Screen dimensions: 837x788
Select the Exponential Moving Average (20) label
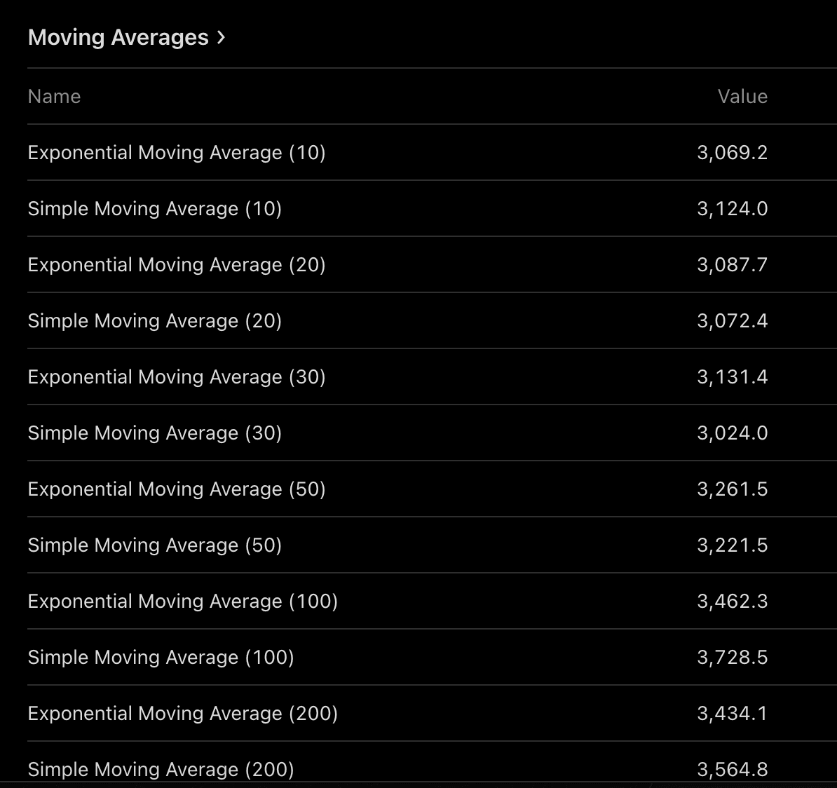click(177, 265)
